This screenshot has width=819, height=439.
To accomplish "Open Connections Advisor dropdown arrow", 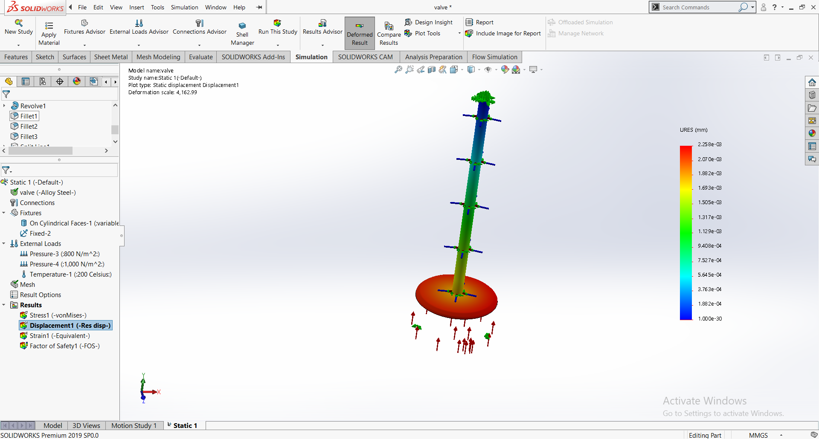I will coord(200,45).
